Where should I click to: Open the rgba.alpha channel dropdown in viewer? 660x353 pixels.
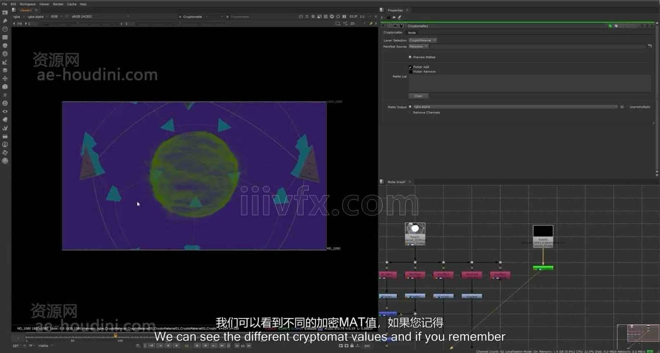point(37,17)
